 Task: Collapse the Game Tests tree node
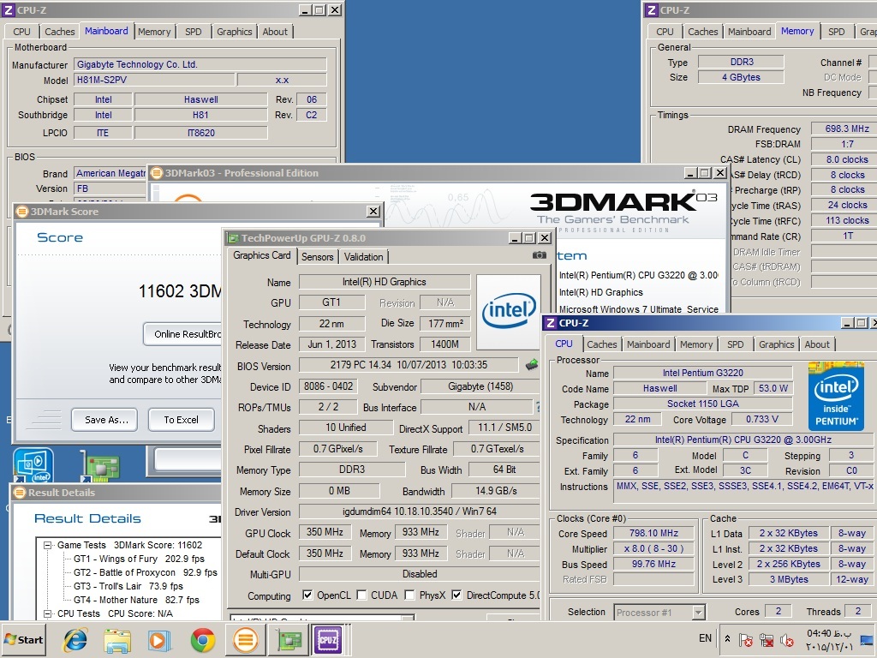[x=48, y=545]
